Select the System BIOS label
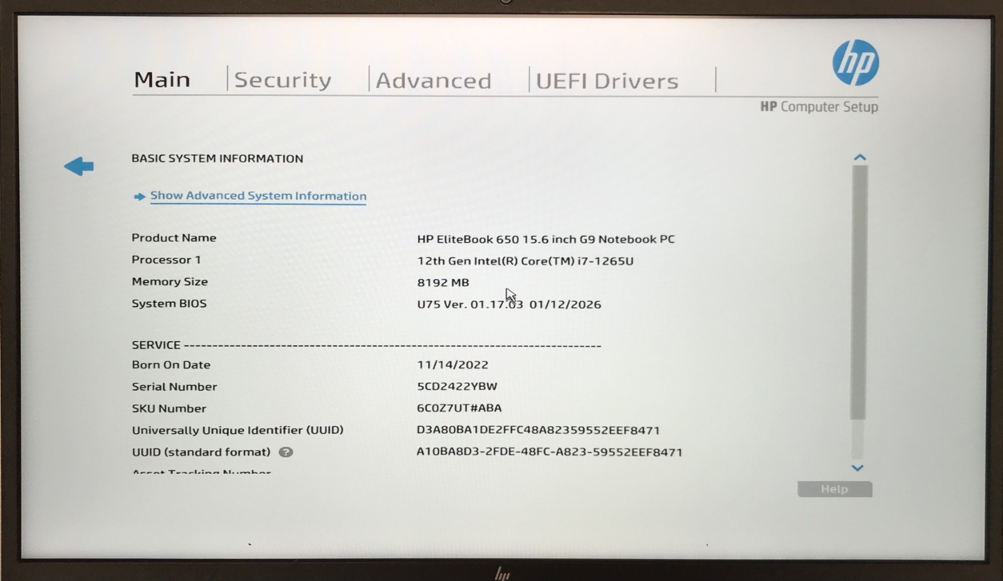The height and width of the screenshot is (581, 1003). pos(169,303)
